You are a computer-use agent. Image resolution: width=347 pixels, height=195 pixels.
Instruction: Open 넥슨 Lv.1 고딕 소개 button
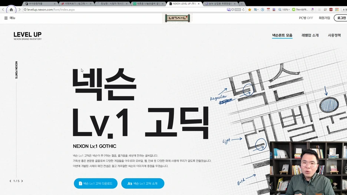pos(143,184)
